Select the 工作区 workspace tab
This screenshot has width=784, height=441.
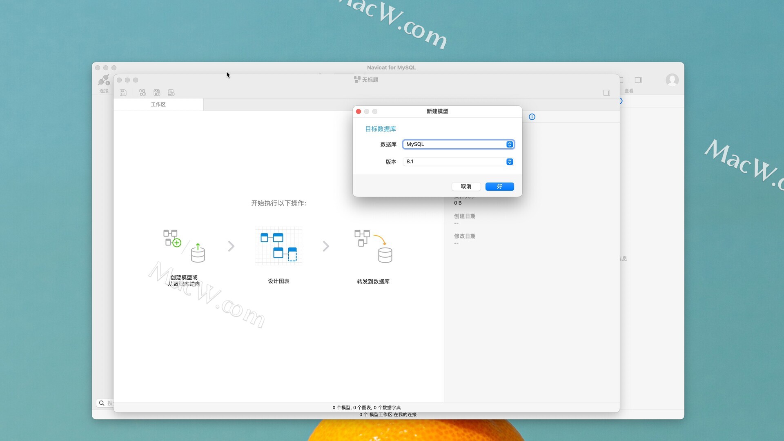click(x=158, y=105)
